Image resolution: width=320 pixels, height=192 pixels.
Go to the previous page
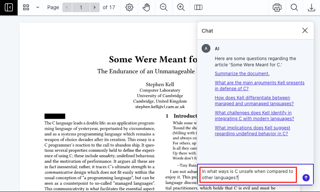67,7
